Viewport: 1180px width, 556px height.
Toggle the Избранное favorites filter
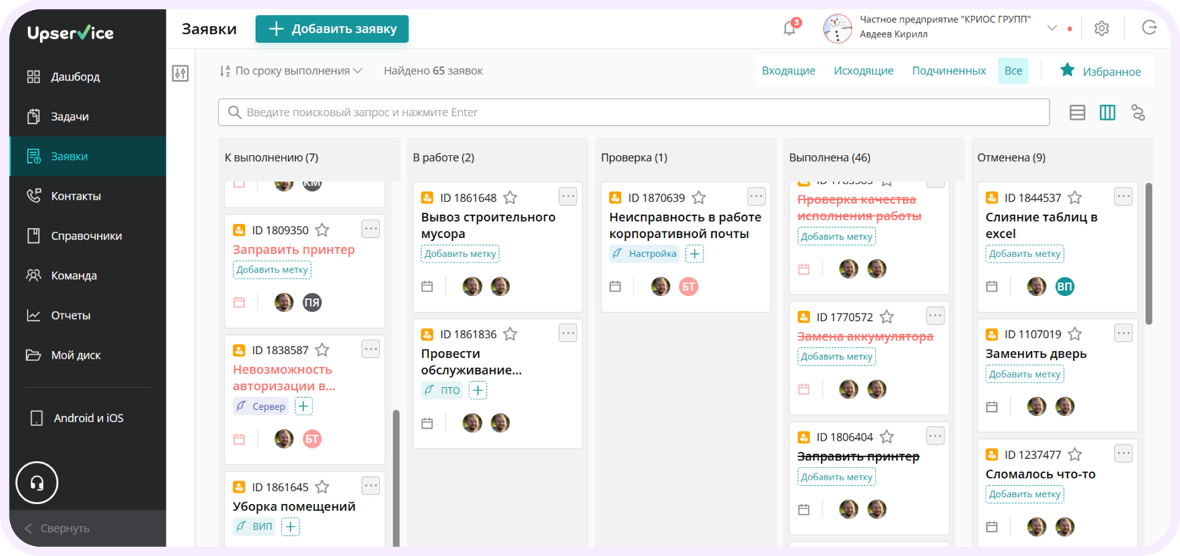coord(1100,71)
